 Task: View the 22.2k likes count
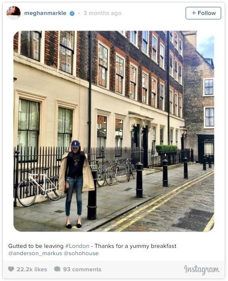(x=32, y=269)
